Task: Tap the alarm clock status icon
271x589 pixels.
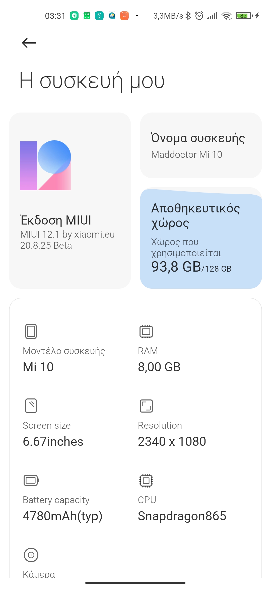Action: click(x=199, y=16)
